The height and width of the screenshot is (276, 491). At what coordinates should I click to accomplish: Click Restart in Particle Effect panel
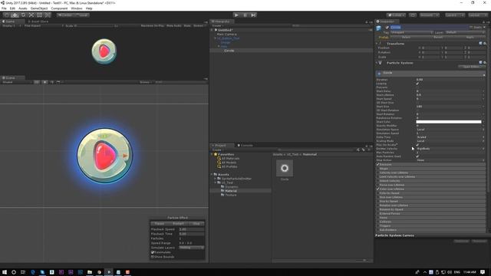[x=178, y=224]
